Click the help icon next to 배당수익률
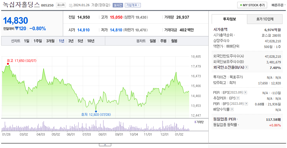 coord(232,110)
